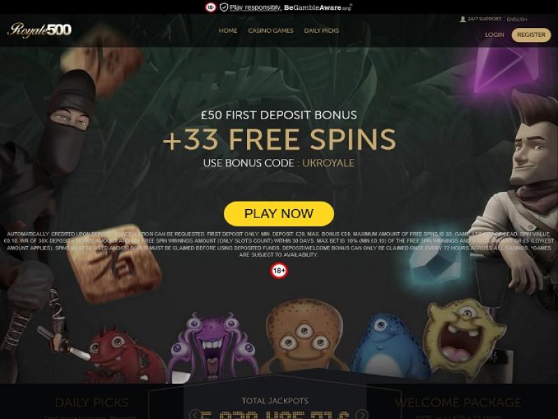
Task: Open the Daily Picks menu item
Action: pos(322,31)
